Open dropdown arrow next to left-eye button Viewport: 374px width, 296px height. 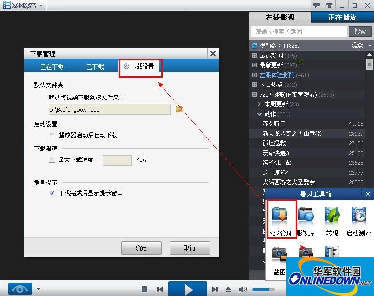[x=39, y=289]
